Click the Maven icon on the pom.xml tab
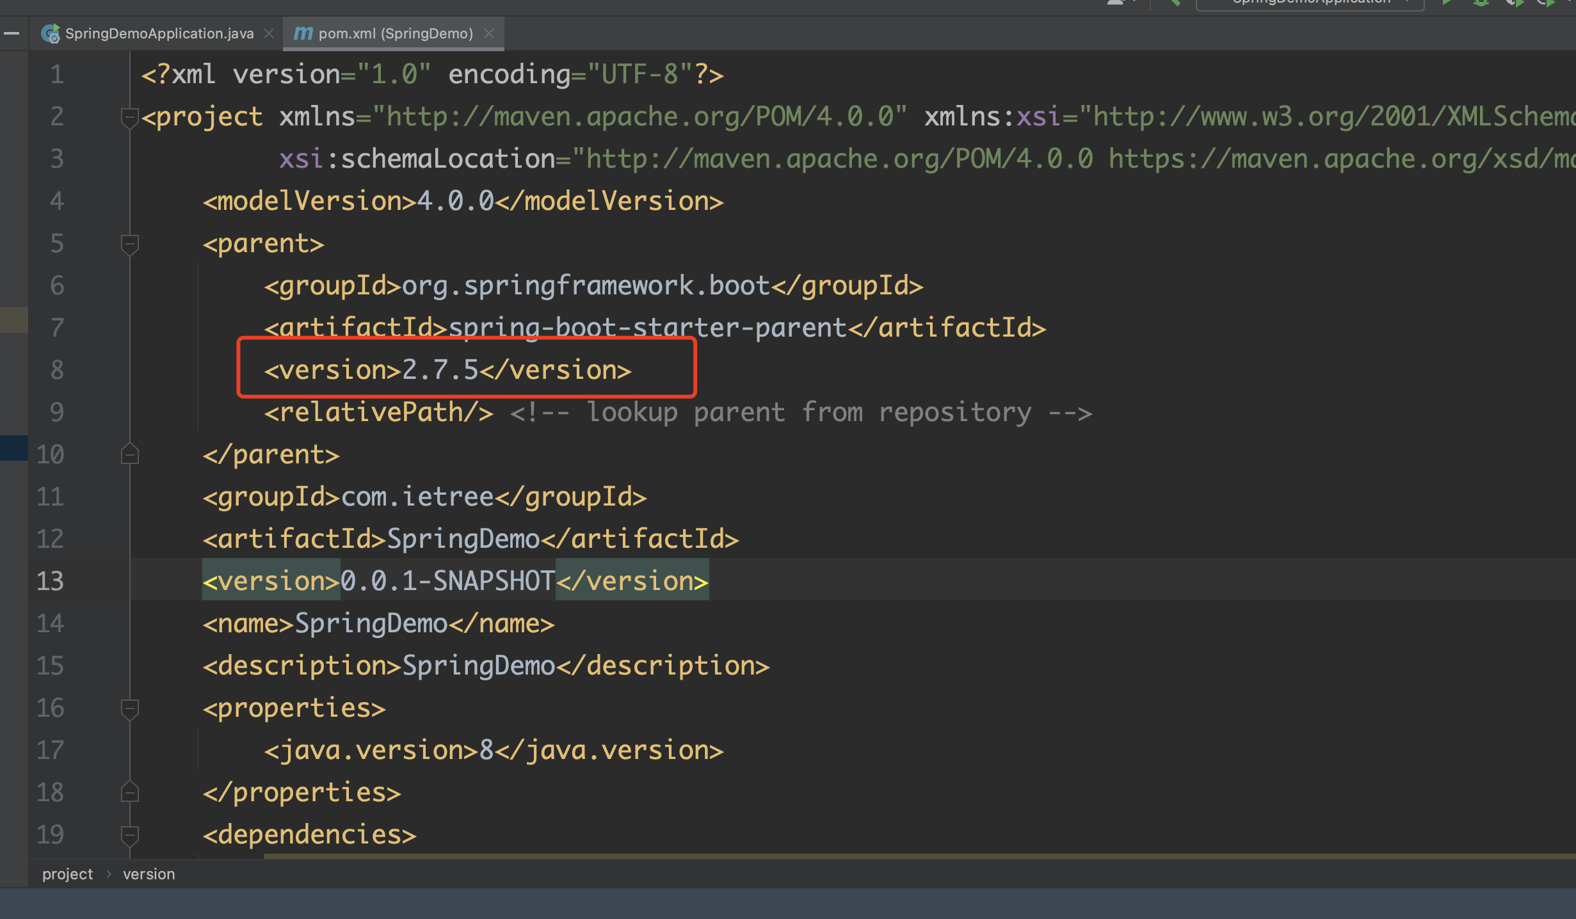This screenshot has height=919, width=1576. 303,33
